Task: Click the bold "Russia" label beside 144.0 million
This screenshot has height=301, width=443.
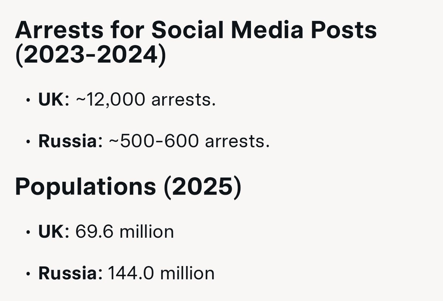Action: [x=68, y=273]
